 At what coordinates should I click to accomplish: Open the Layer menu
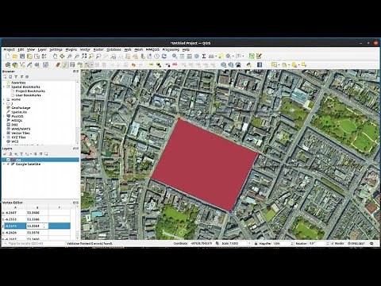point(42,49)
